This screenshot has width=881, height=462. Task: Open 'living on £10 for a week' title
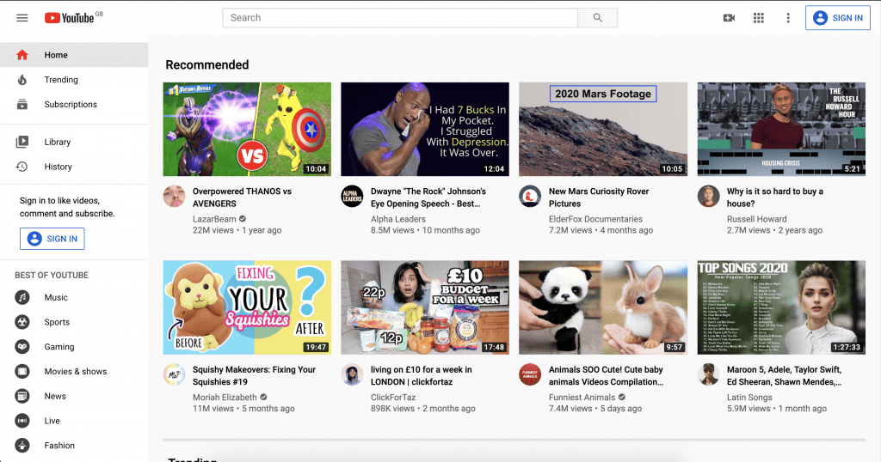(421, 375)
